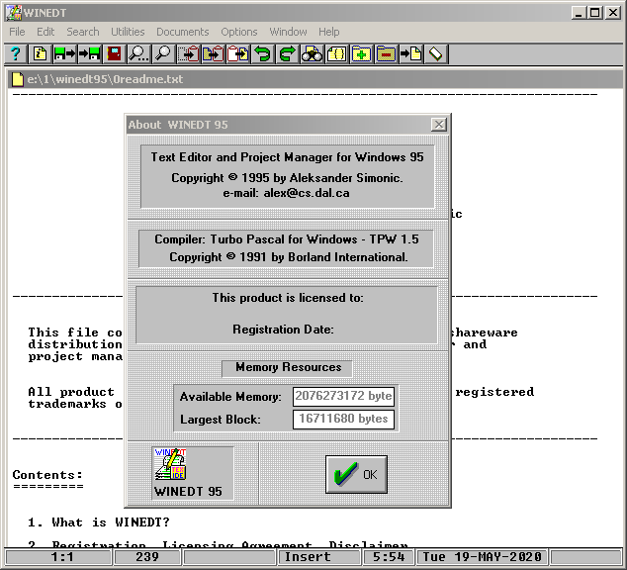Image resolution: width=627 pixels, height=570 pixels.
Task: Maximize the WINEDT main window
Action: 595,13
